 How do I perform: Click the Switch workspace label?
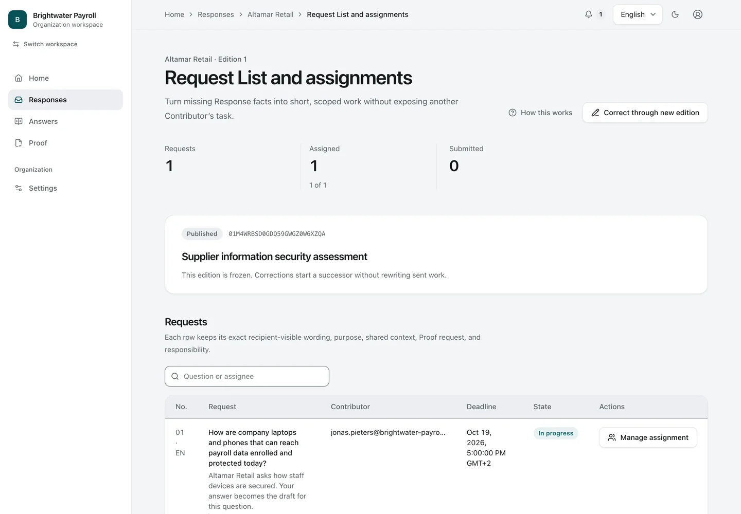click(50, 44)
